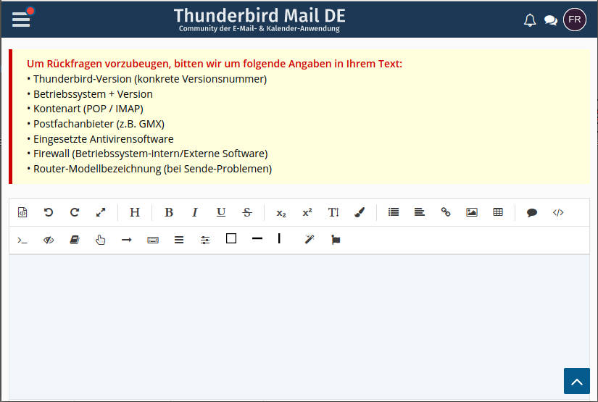Insert a quote with speech bubble icon
The height and width of the screenshot is (402, 598).
532,213
